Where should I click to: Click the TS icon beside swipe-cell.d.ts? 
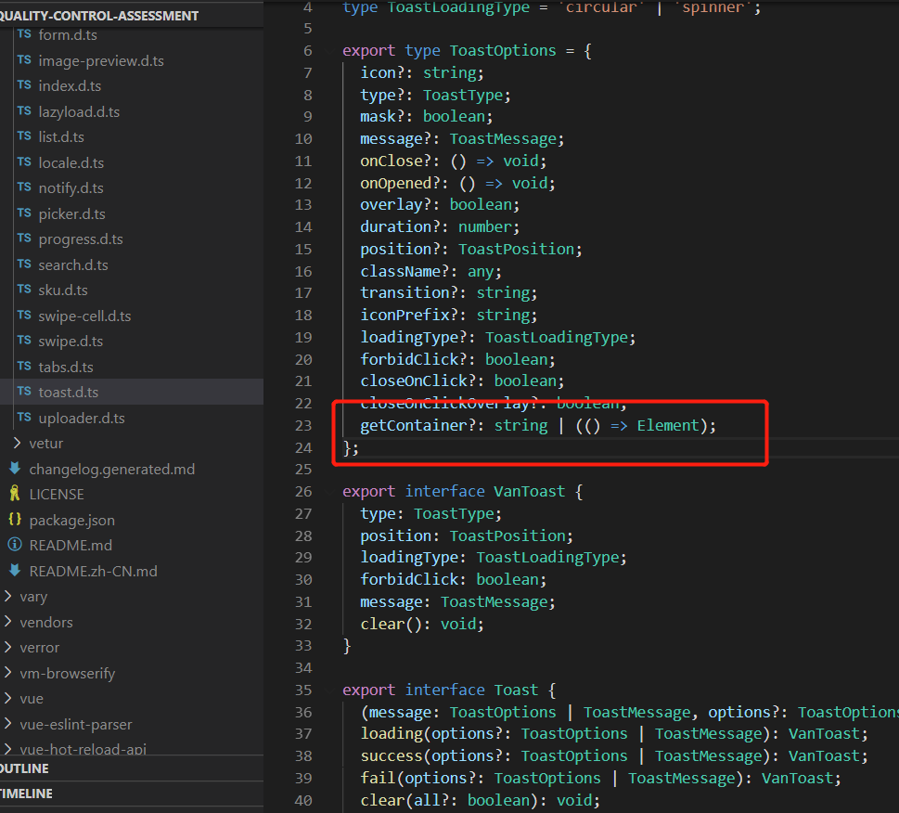click(22, 316)
